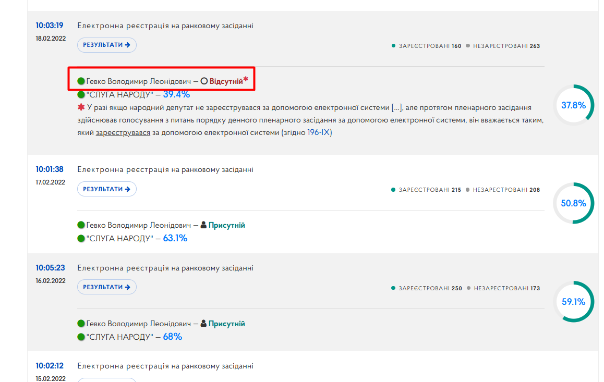Image resolution: width=604 pixels, height=382 pixels.
Task: Click date 16.02.2022
Action: point(51,281)
